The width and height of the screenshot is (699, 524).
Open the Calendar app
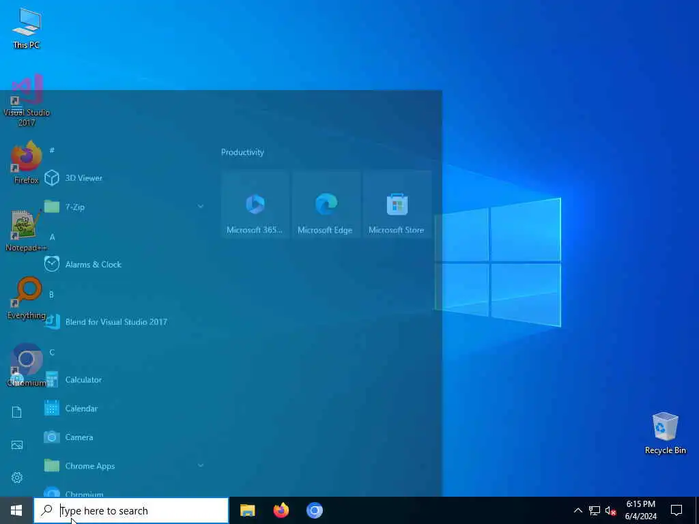125,408
